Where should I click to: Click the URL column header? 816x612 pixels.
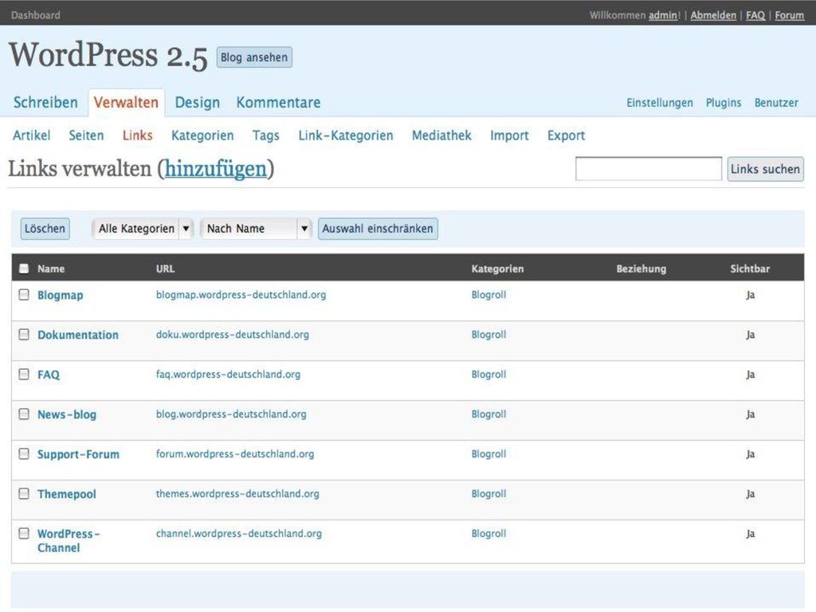165,269
